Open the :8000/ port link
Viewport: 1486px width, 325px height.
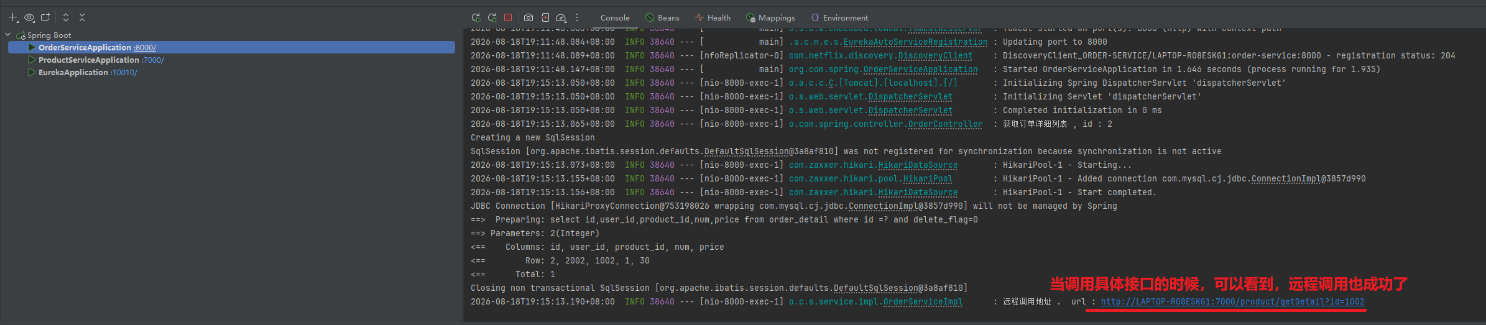tap(145, 48)
